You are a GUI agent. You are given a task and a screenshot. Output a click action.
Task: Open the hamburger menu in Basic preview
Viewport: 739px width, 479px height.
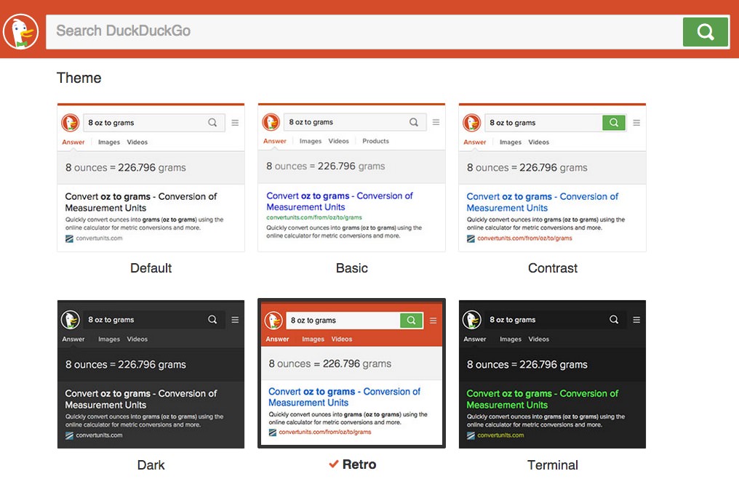(x=436, y=122)
